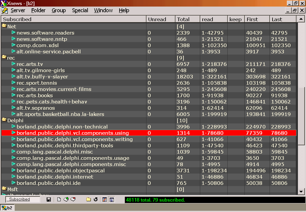Image resolution: width=306 pixels, height=212 pixels.
Task: Click the Xnews app icon in title bar
Action: 4,3
